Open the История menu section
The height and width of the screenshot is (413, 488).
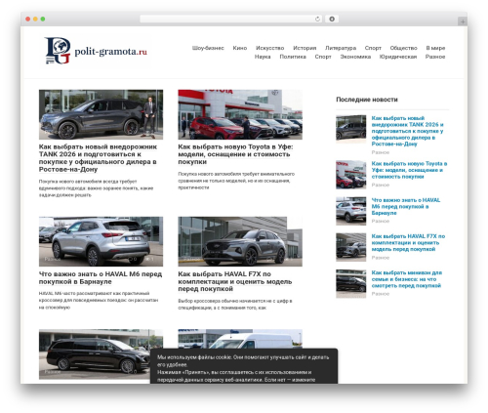[x=305, y=48]
